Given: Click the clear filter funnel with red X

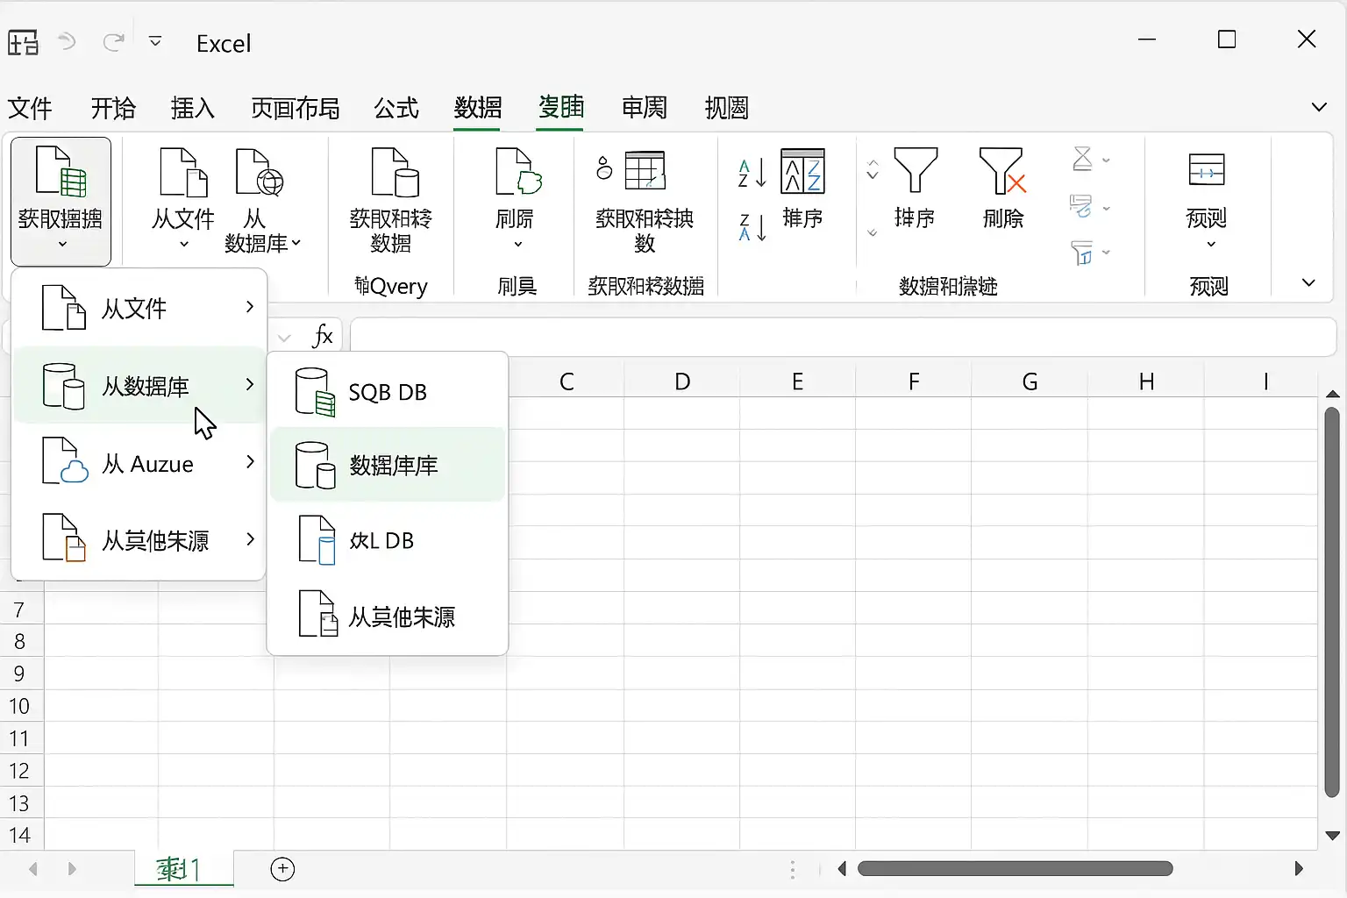Looking at the screenshot, I should point(1002,170).
